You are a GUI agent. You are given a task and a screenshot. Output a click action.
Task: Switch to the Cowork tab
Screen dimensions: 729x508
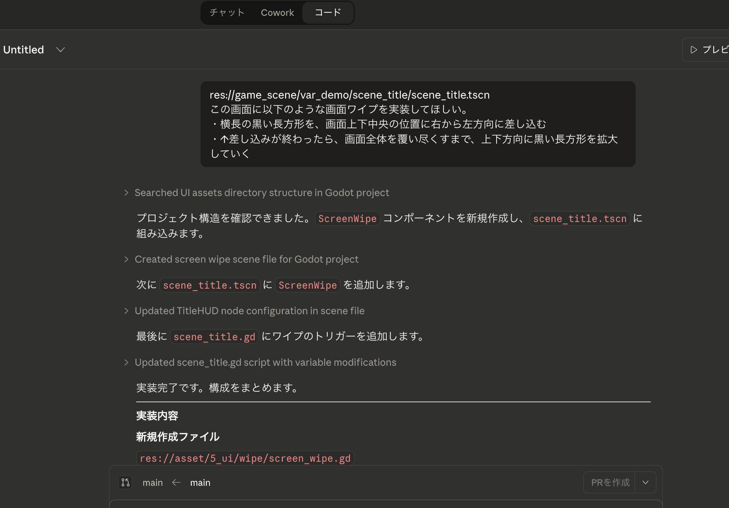click(x=277, y=13)
